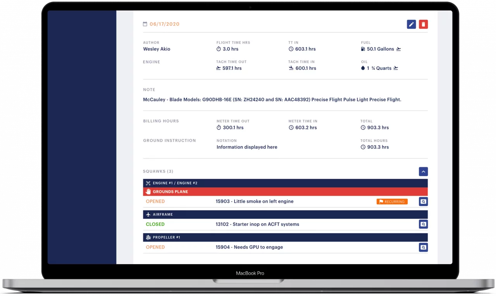Click the CLOSED status label
Screen dimensions: 496x296
(x=155, y=224)
